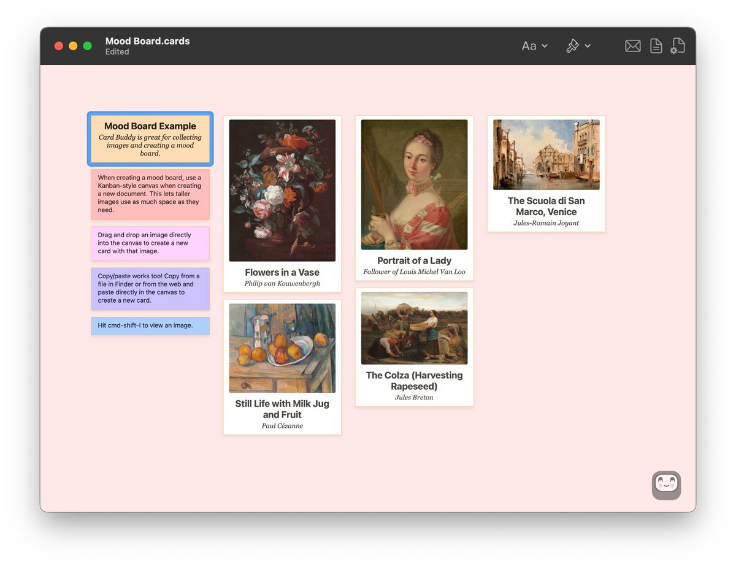Select the Mood Board Example card

[x=150, y=138]
